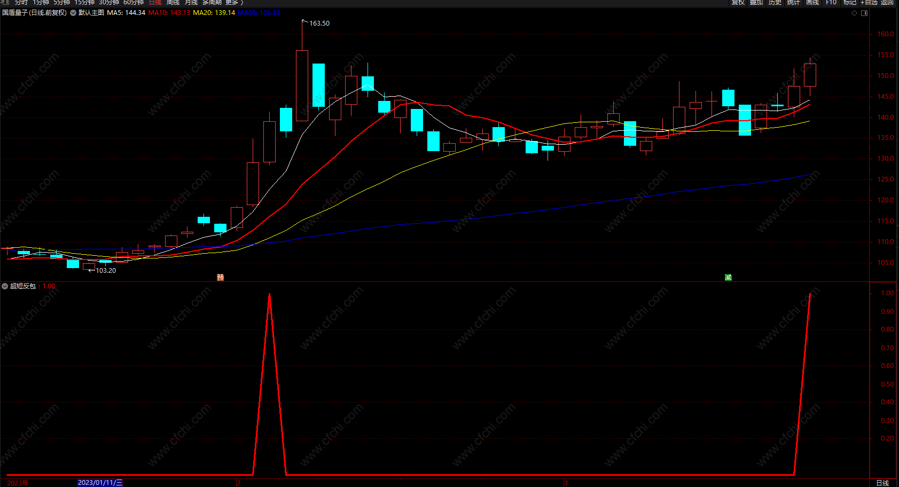Click the diamond icon above price axis
The height and width of the screenshot is (487, 899).
click(854, 13)
